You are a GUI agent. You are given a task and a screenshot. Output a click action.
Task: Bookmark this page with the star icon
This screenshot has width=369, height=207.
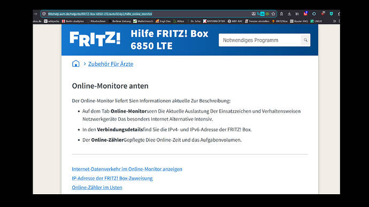pyautogui.click(x=273, y=14)
